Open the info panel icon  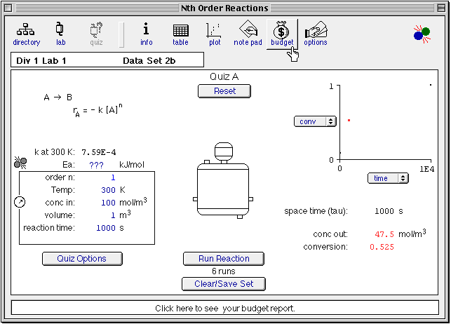point(146,32)
